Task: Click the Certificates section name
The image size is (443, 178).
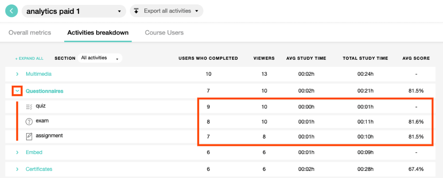Action: point(39,169)
